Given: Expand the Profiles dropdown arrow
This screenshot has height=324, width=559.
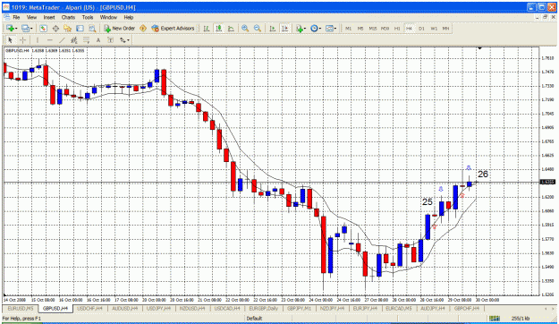Looking at the screenshot, I should click(x=31, y=29).
